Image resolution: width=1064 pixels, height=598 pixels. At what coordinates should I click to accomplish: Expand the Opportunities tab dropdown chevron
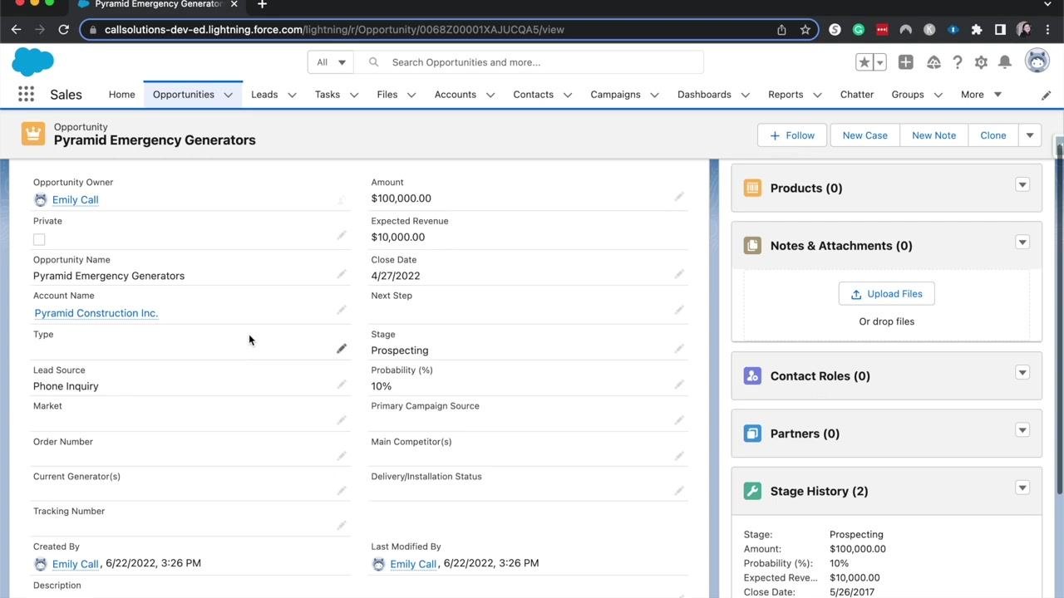pyautogui.click(x=228, y=95)
